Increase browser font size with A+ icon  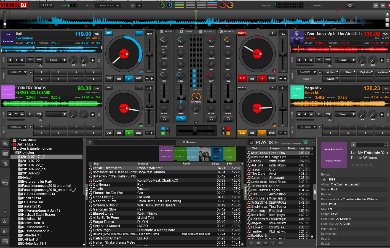5,232
